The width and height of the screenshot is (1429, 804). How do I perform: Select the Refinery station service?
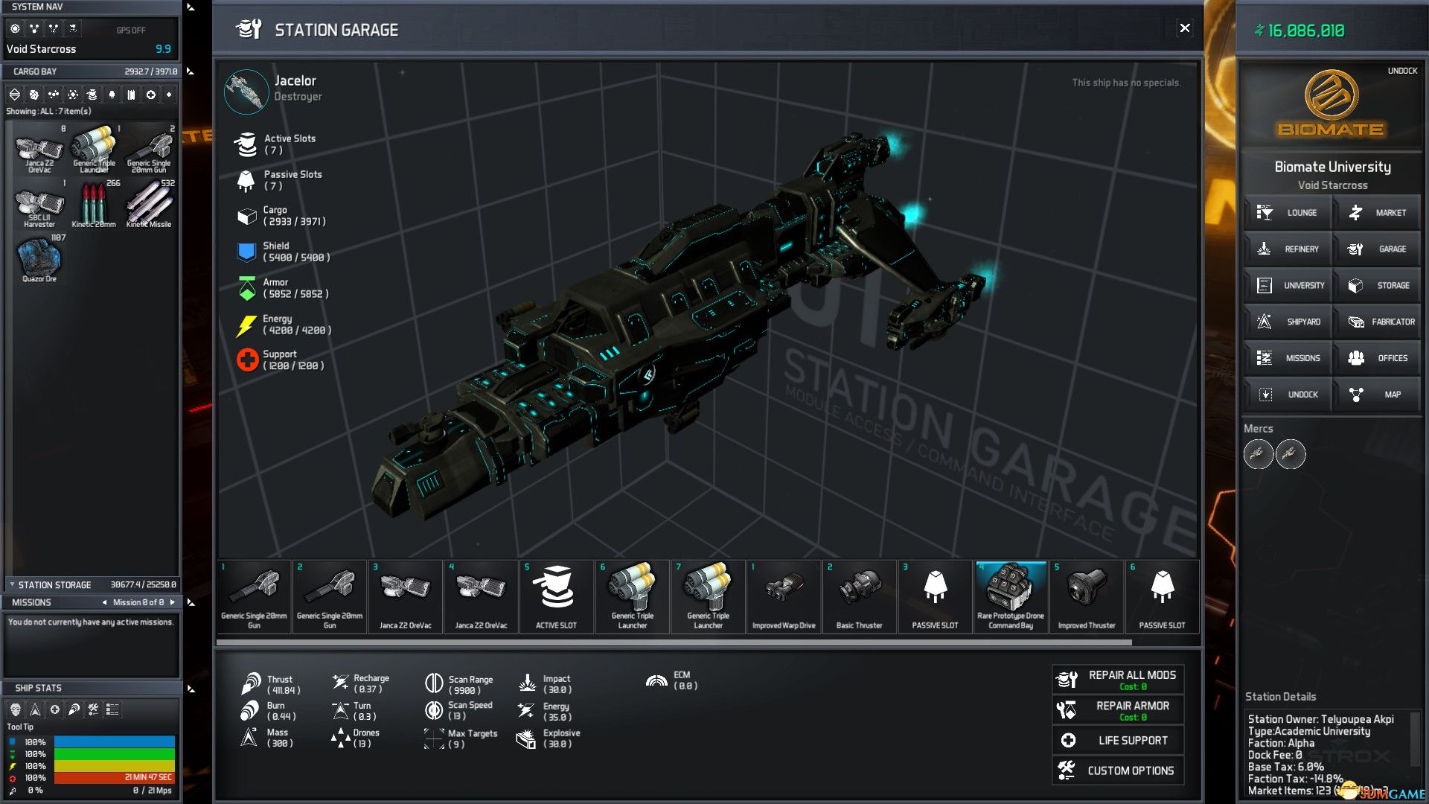(x=1287, y=249)
